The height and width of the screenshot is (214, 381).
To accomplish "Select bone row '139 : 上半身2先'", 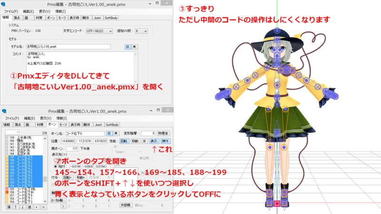I will 24,138.
